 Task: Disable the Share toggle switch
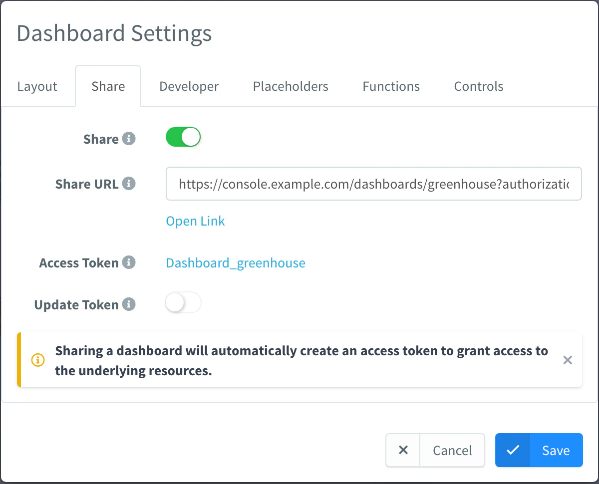(183, 137)
